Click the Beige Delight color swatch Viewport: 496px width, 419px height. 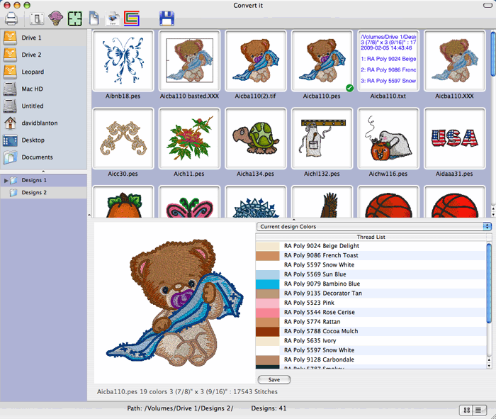click(268, 246)
